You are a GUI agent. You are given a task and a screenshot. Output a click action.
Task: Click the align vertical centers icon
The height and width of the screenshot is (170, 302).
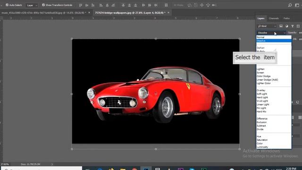(87, 5)
